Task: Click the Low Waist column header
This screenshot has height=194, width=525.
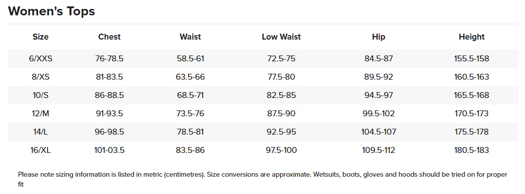Action: [281, 37]
